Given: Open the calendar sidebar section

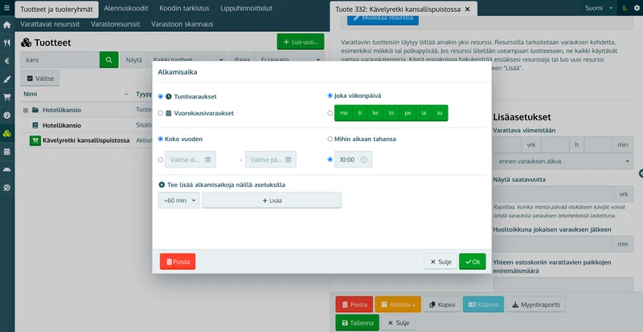Looking at the screenshot, I should point(6,151).
